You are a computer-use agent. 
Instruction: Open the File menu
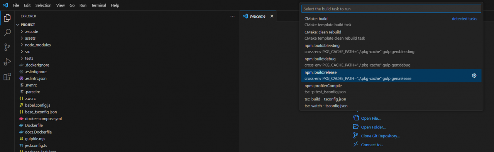[x=16, y=5]
